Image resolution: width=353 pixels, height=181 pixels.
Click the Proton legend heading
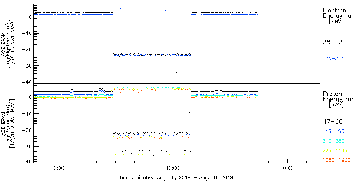[332, 94]
